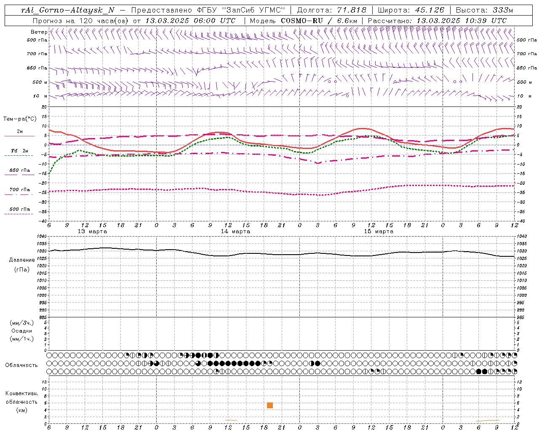Image resolution: width=539 pixels, height=431 pixels.
Task: Click the "500 м" wind level label on the left
Action: click(40, 82)
